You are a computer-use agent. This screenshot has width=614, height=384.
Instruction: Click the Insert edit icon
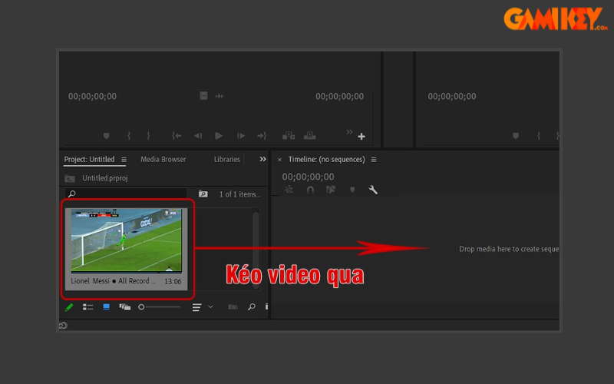click(x=289, y=136)
